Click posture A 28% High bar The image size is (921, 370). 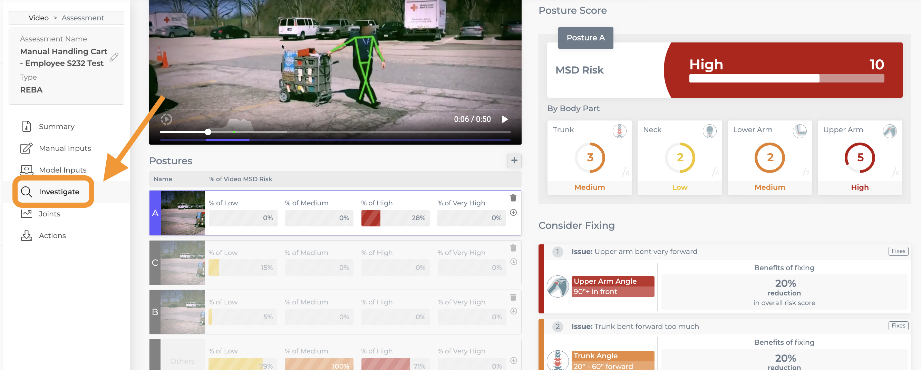[396, 218]
